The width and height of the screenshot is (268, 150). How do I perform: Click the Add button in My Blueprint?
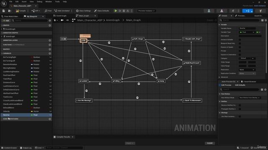pyautogui.click(x=6, y=20)
